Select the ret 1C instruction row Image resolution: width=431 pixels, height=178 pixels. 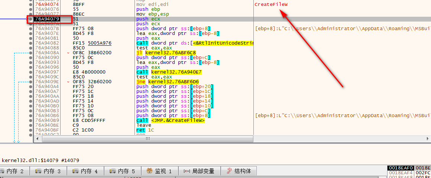pos(146,130)
